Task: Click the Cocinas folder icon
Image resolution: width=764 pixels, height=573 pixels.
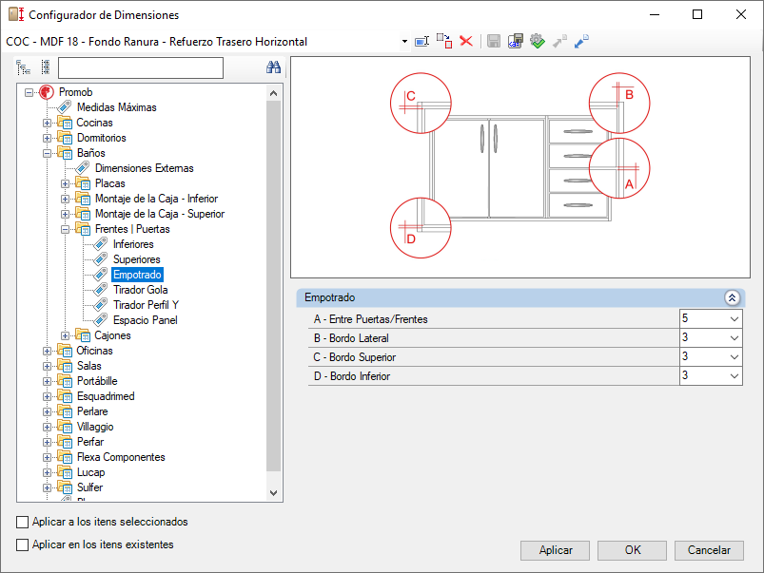Action: point(65,123)
